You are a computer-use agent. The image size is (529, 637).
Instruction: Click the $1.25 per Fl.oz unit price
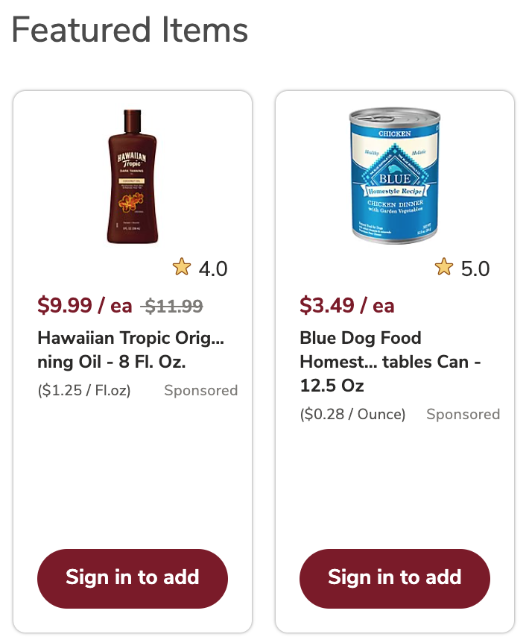[84, 390]
